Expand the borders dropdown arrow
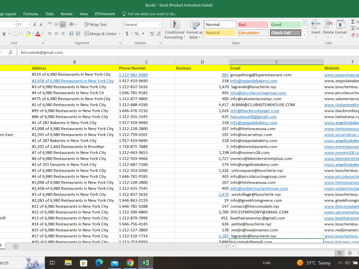 pos(21,34)
